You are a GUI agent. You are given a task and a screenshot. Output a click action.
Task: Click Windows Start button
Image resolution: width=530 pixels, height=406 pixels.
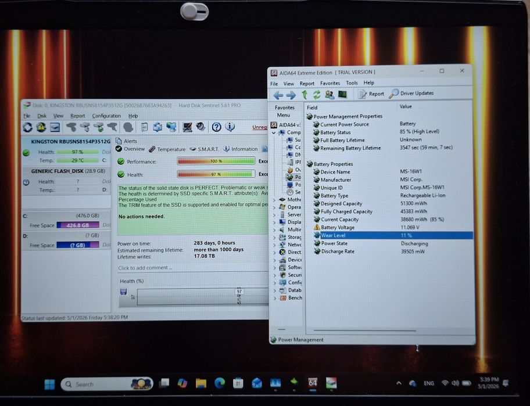[50, 385]
